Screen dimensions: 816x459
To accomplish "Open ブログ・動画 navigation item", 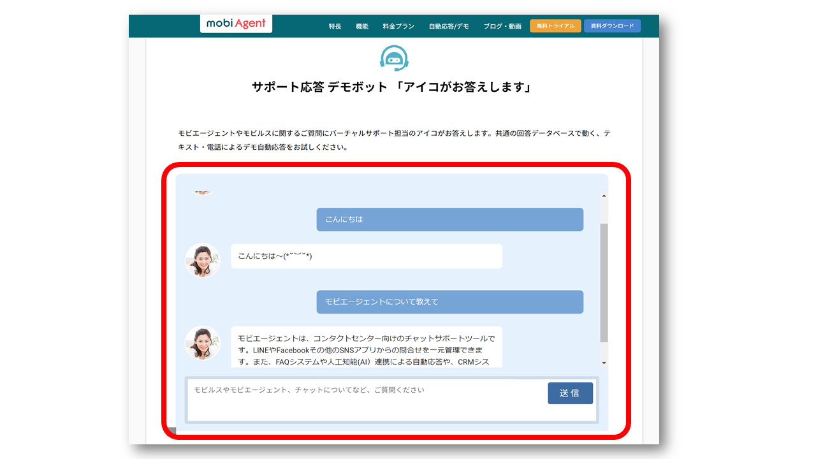I will pyautogui.click(x=502, y=26).
